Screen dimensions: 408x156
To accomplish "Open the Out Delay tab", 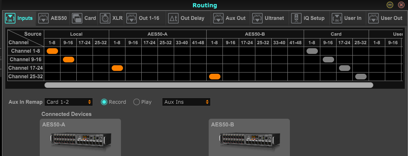I will coord(188,18).
